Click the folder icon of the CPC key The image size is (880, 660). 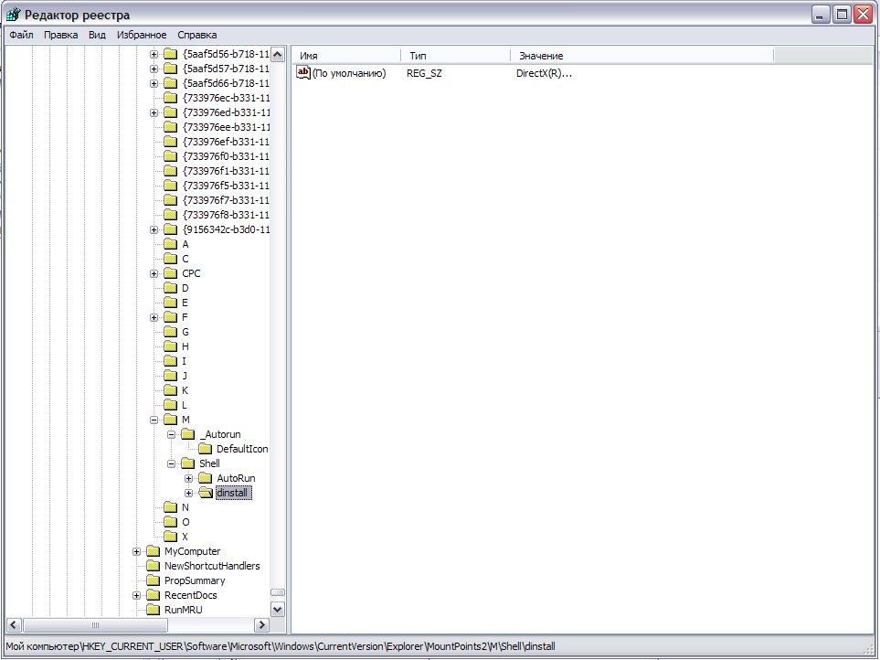point(170,273)
